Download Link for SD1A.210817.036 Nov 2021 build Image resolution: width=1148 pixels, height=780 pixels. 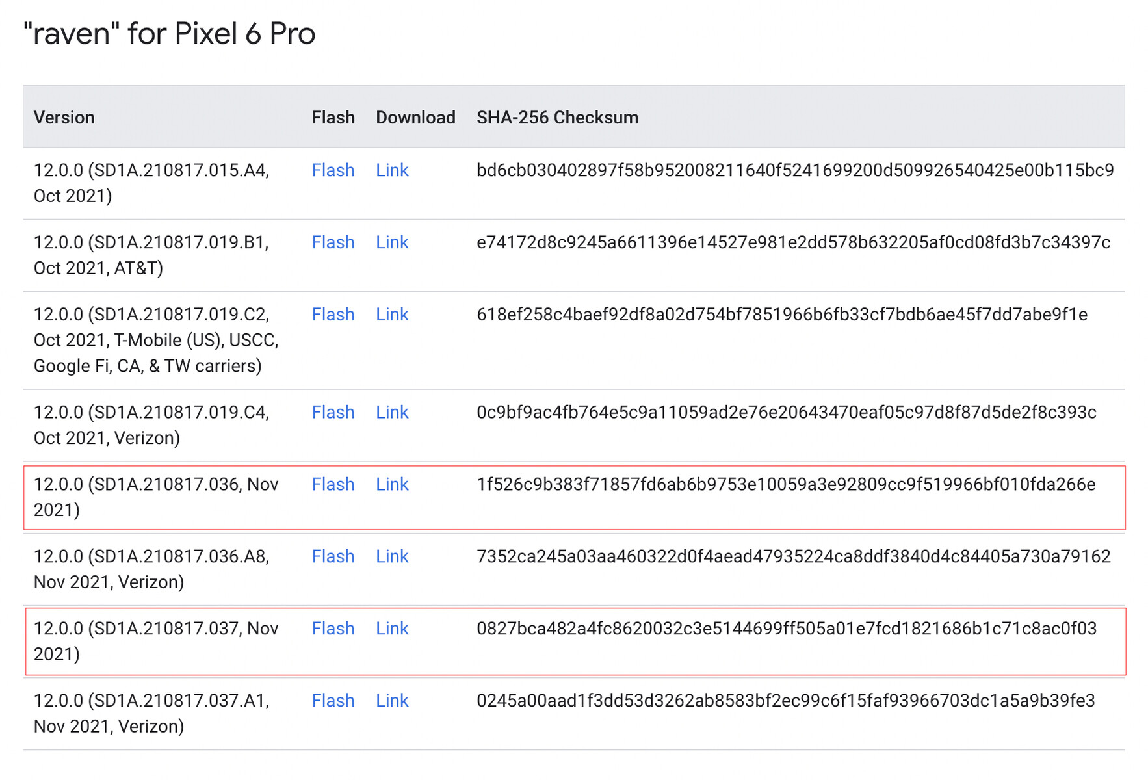point(392,485)
